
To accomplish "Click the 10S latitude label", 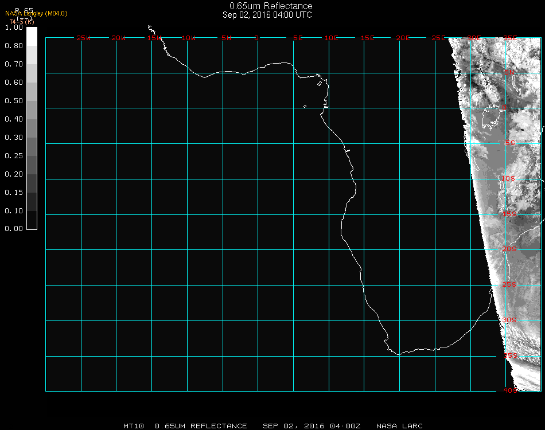I will 509,178.
